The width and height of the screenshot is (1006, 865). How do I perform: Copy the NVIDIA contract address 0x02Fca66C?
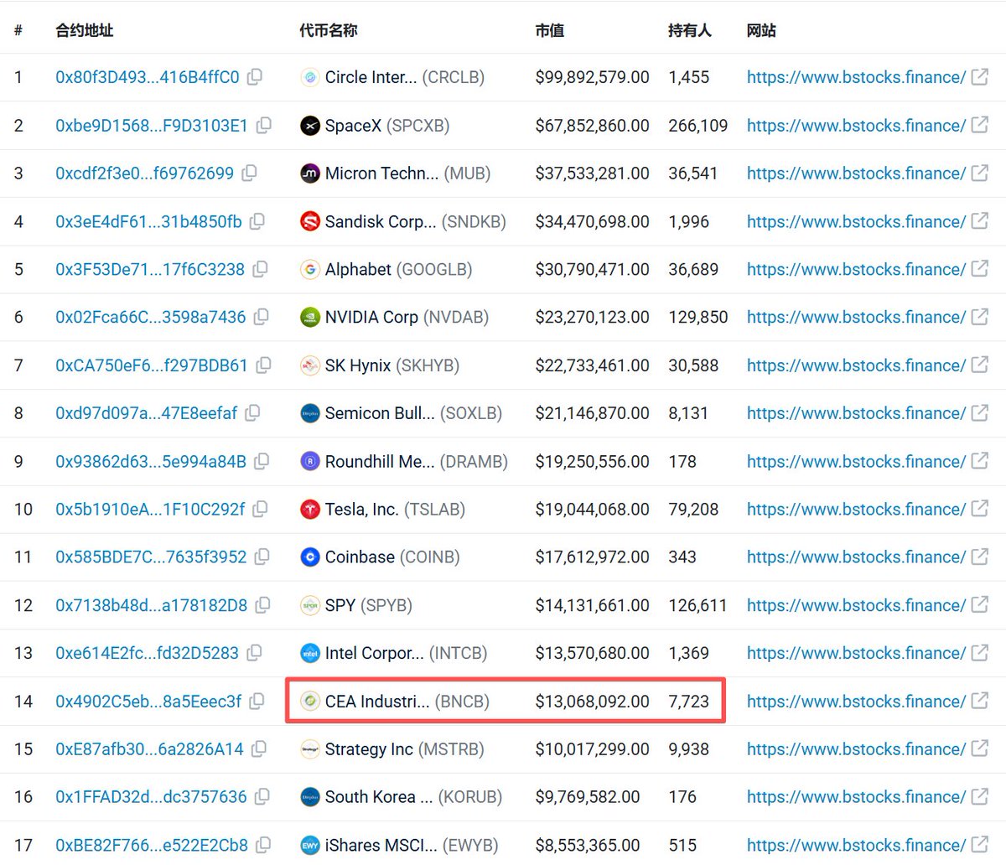tap(262, 317)
